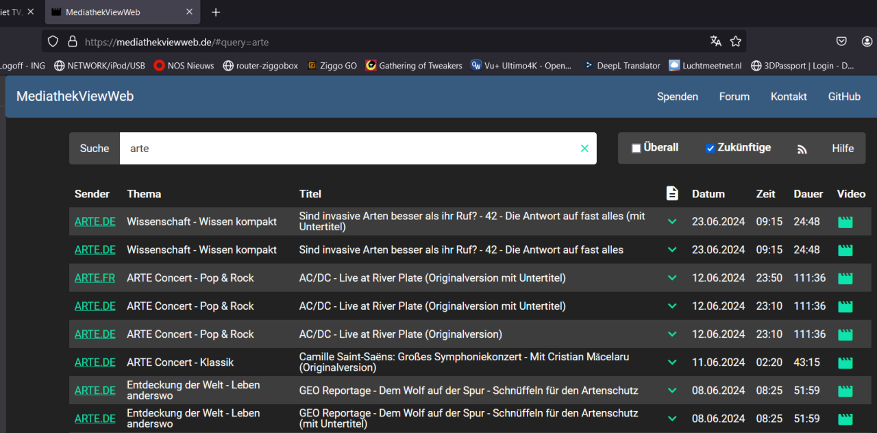
Task: Disable the Zukünftige checkbox
Action: point(711,147)
